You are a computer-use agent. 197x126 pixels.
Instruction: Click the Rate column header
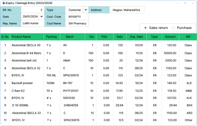click(120, 37)
